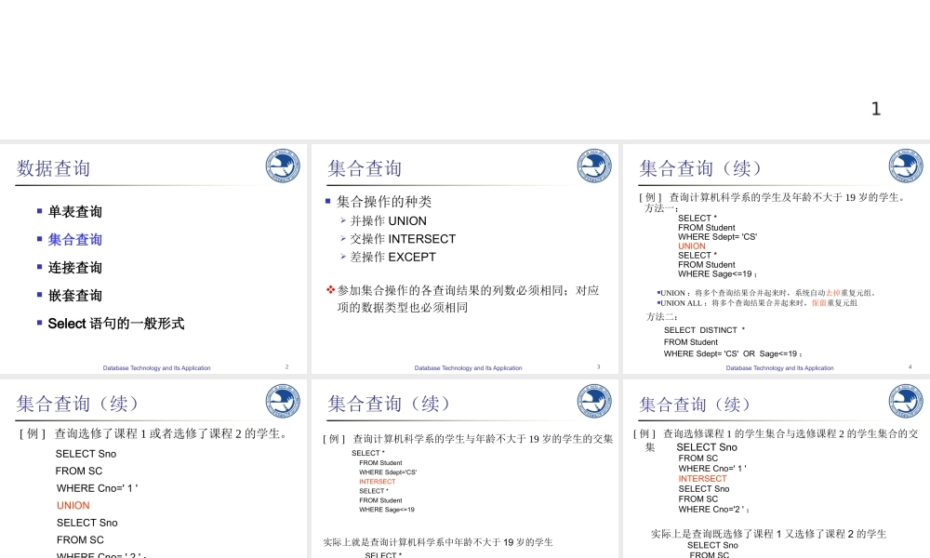Click slide 2 footer Database Technology text
Screen dimensions: 930x558
(156, 368)
